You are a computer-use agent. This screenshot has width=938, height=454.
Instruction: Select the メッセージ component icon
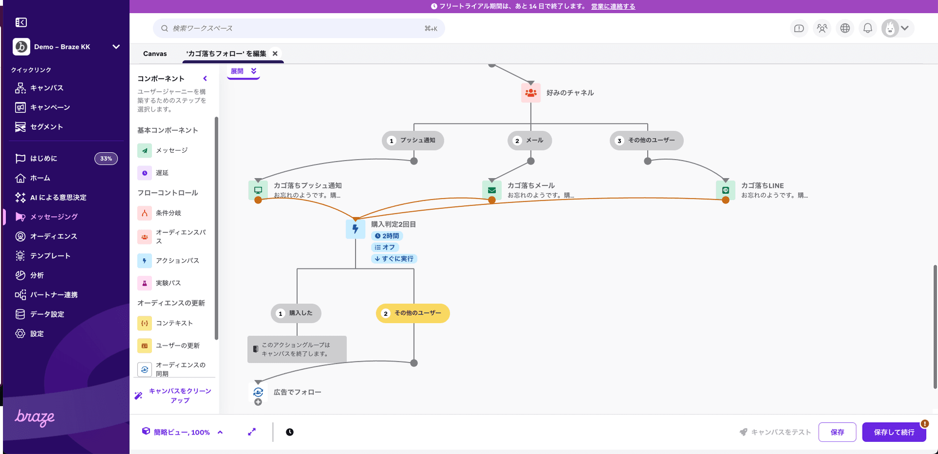145,150
